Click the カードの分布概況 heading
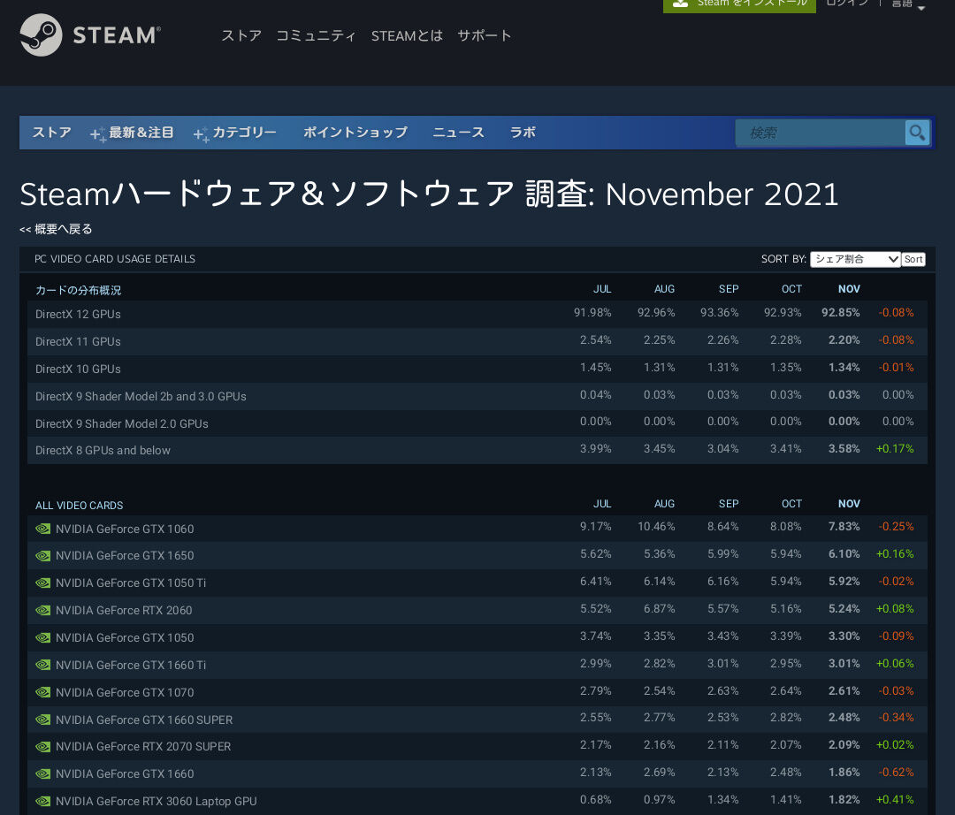Viewport: 955px width, 815px height. pos(78,290)
